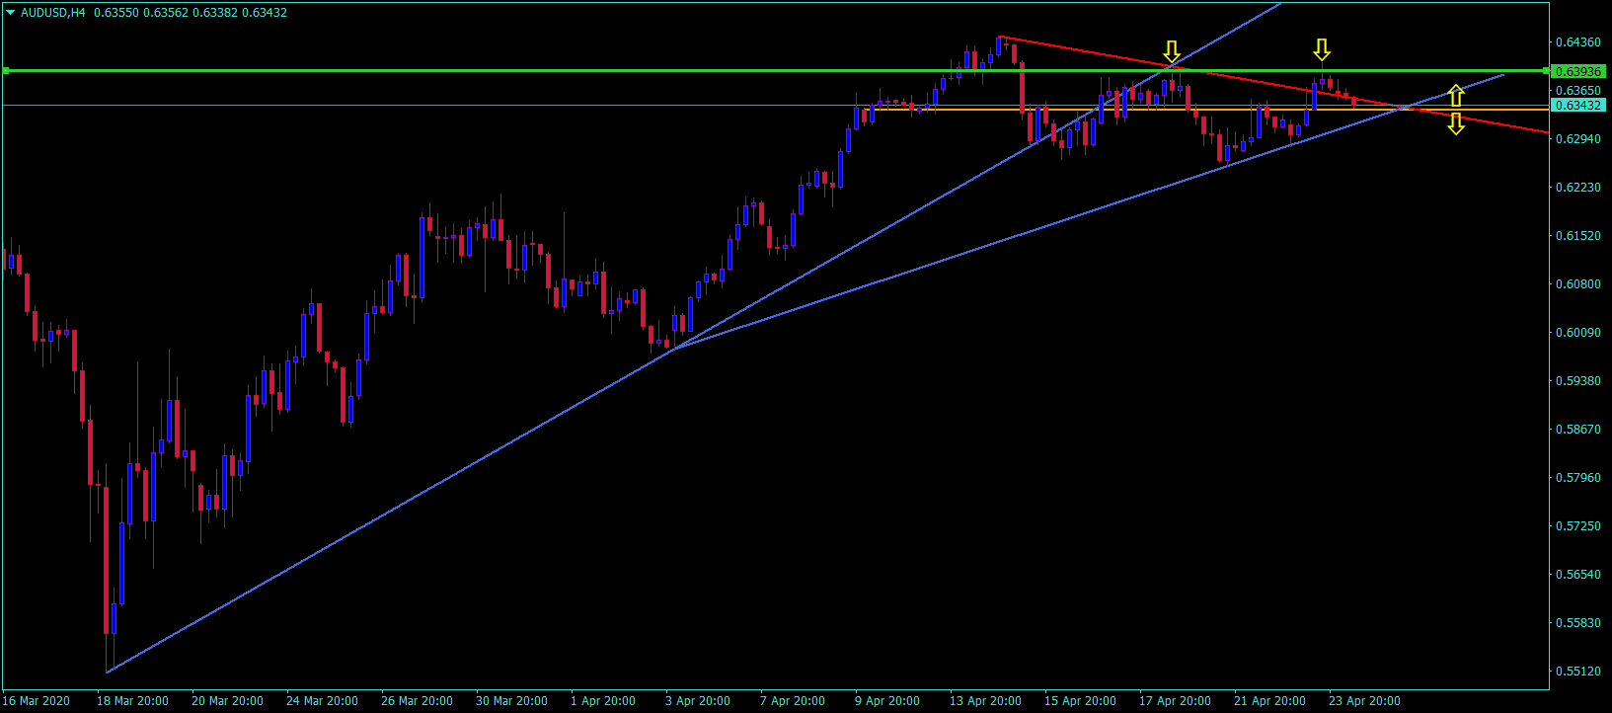Image resolution: width=1612 pixels, height=713 pixels.
Task: Click the 24 Mar 20:00 time label
Action: coord(322,701)
